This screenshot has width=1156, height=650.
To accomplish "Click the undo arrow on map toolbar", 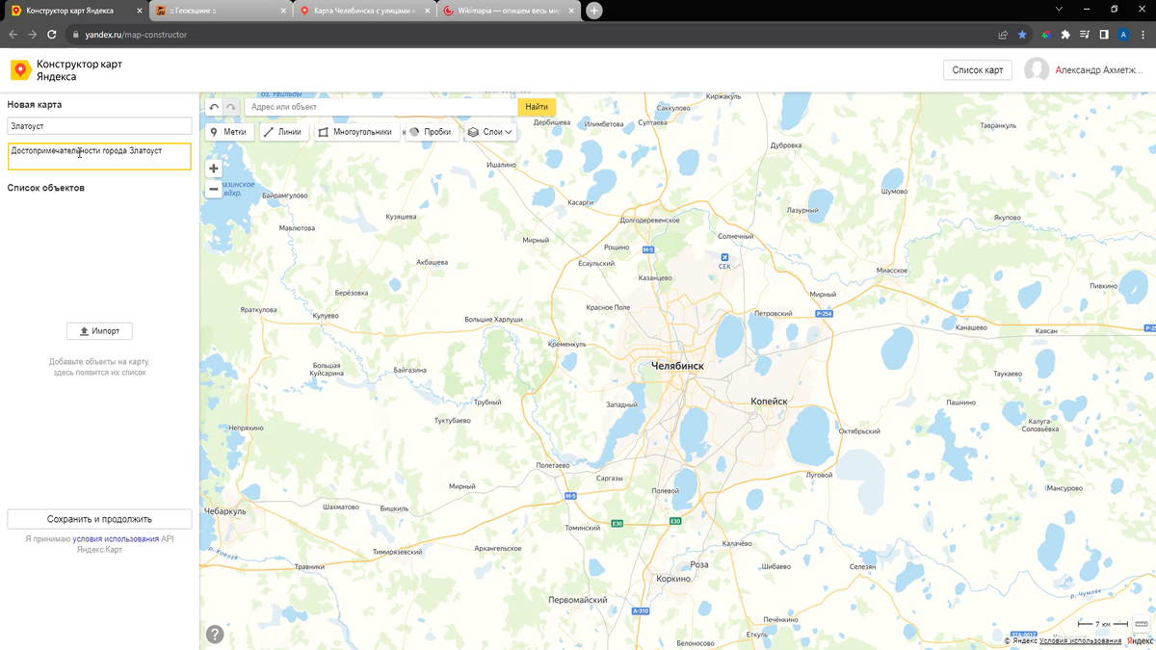I will click(214, 107).
